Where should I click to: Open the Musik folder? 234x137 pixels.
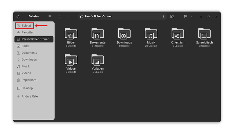[151, 34]
